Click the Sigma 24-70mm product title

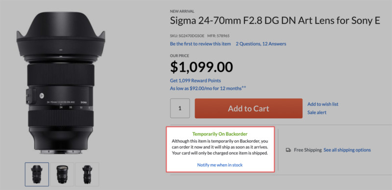[275, 21]
